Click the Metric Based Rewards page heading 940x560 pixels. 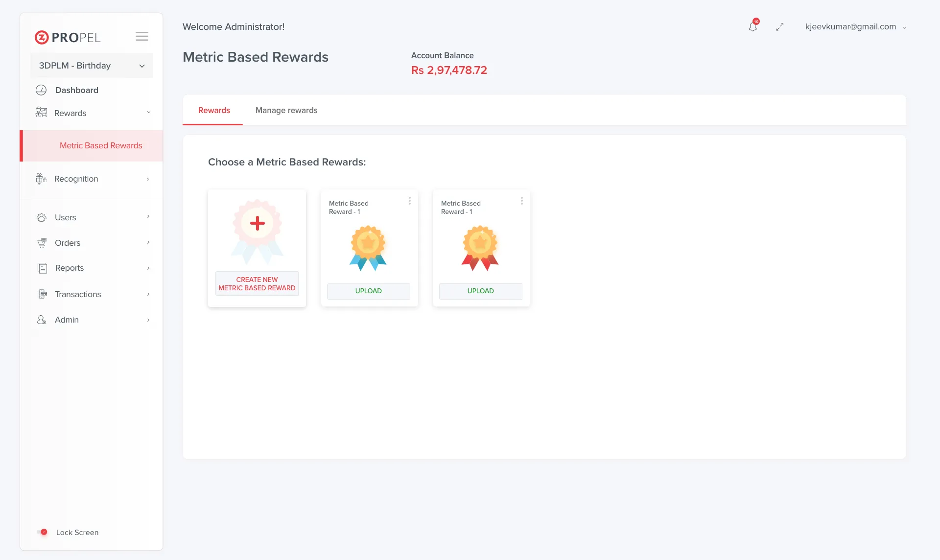tap(256, 57)
